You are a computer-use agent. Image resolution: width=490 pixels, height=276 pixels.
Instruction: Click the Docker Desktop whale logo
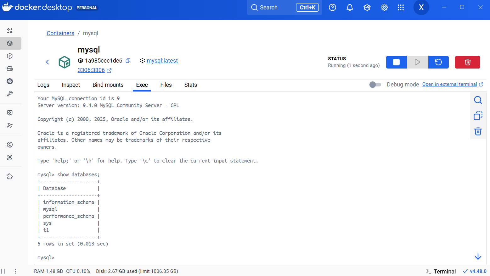[x=7, y=7]
